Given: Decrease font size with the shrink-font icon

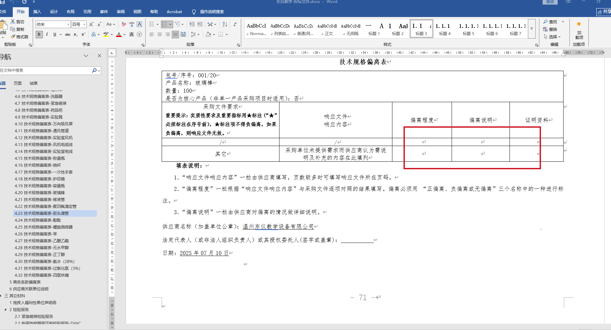Looking at the screenshot, I should 99,24.
